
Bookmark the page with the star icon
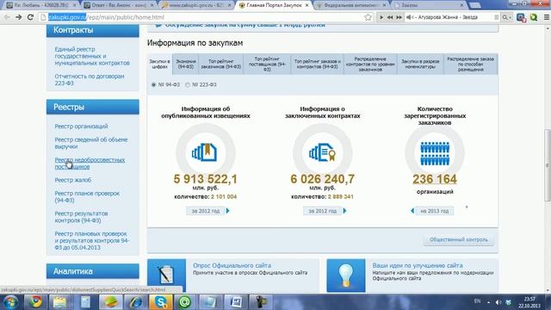click(x=368, y=17)
